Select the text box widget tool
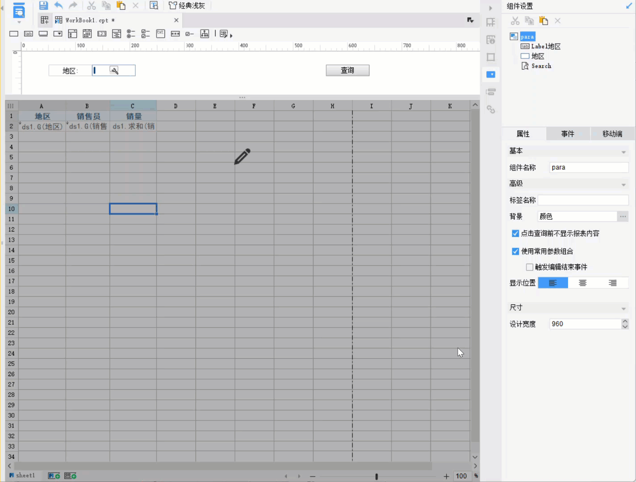Image resolution: width=636 pixels, height=482 pixels. (14, 34)
